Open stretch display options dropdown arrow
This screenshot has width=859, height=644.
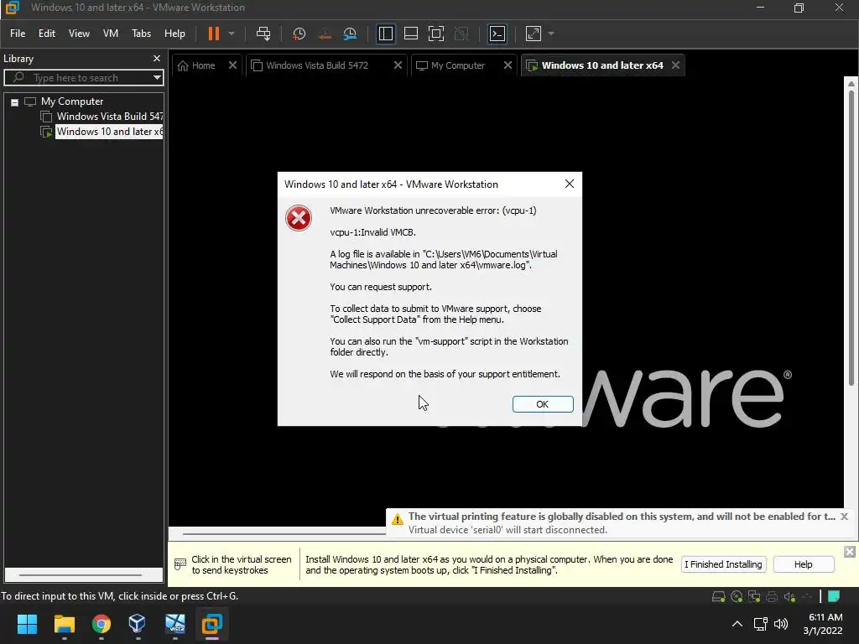pyautogui.click(x=551, y=34)
